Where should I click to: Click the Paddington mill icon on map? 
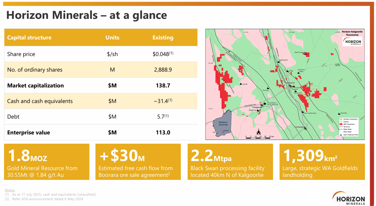[279, 62]
